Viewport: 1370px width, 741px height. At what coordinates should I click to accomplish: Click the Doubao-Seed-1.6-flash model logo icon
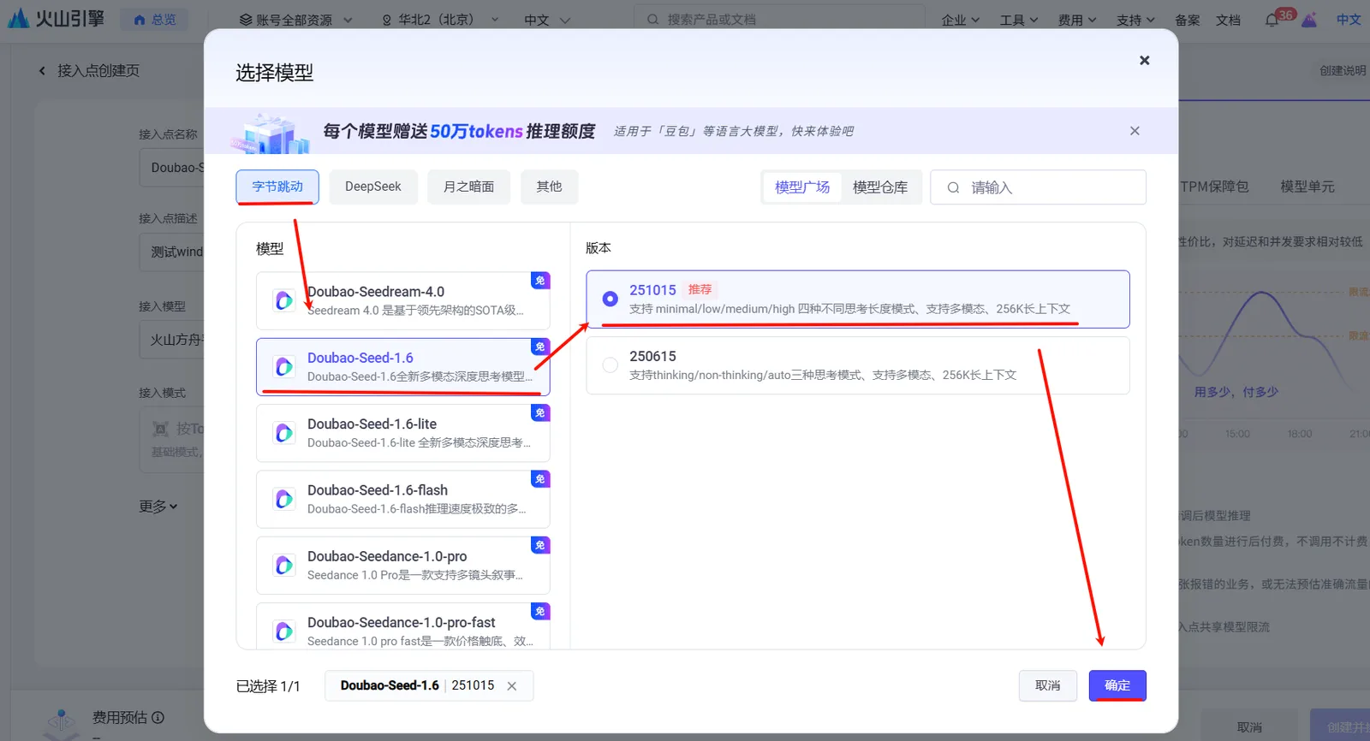[283, 499]
